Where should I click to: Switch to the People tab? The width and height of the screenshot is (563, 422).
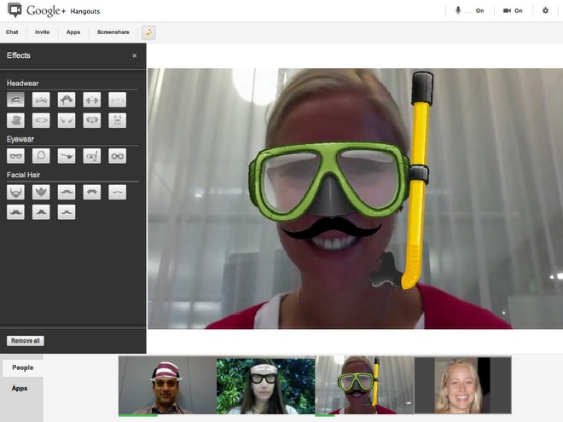click(x=22, y=367)
